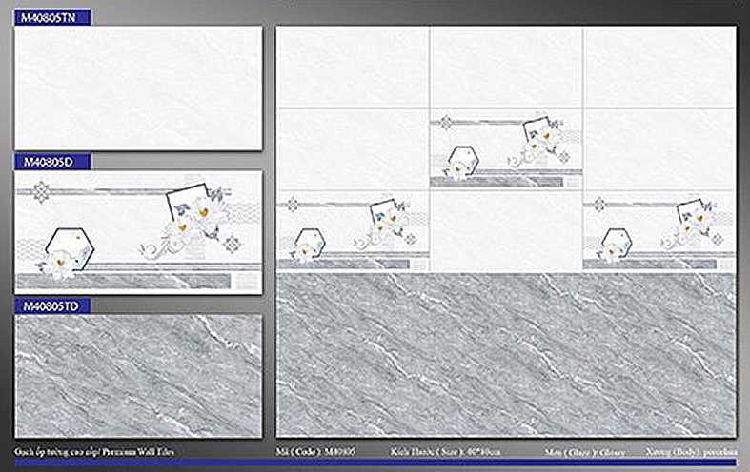Viewport: 750px width, 472px height.
Task: Click the Xương (Body) porcelain text
Action: pos(691,451)
